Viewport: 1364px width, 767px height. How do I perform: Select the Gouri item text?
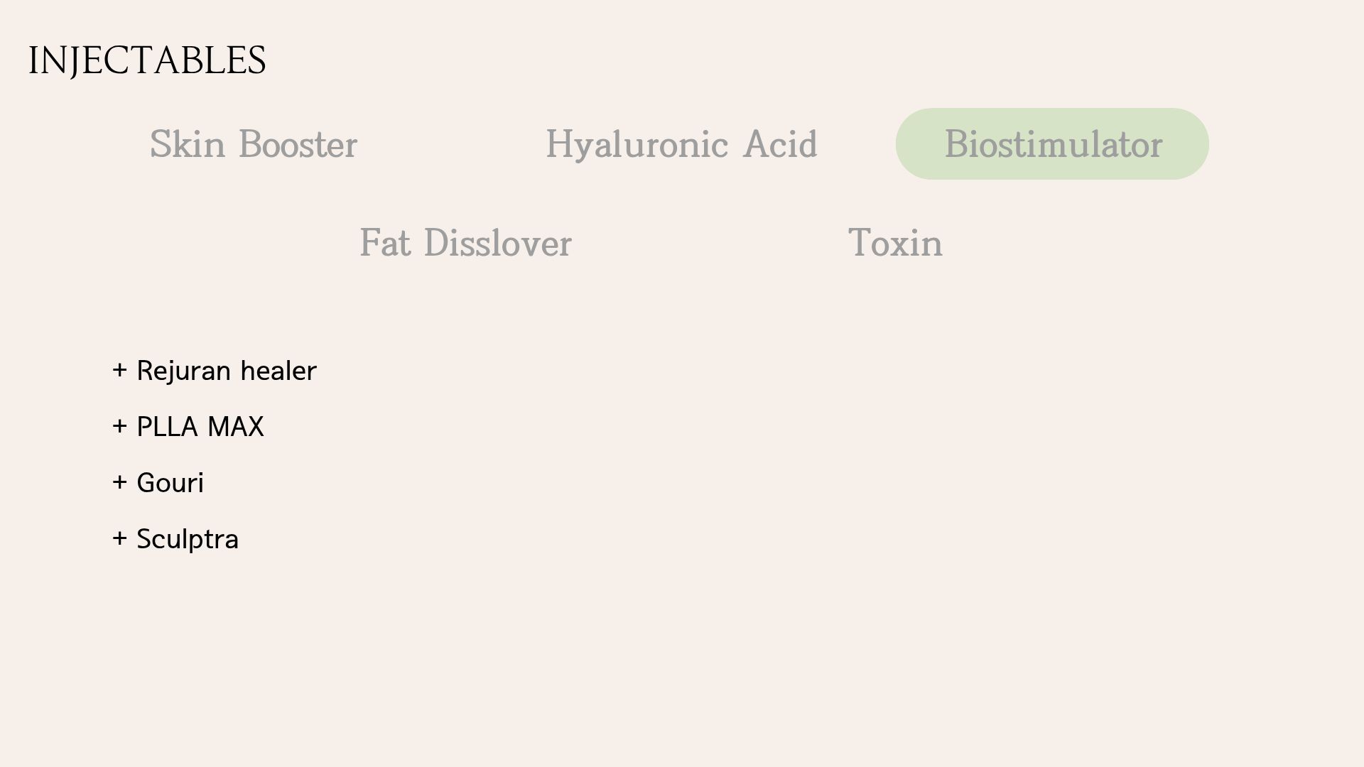170,483
